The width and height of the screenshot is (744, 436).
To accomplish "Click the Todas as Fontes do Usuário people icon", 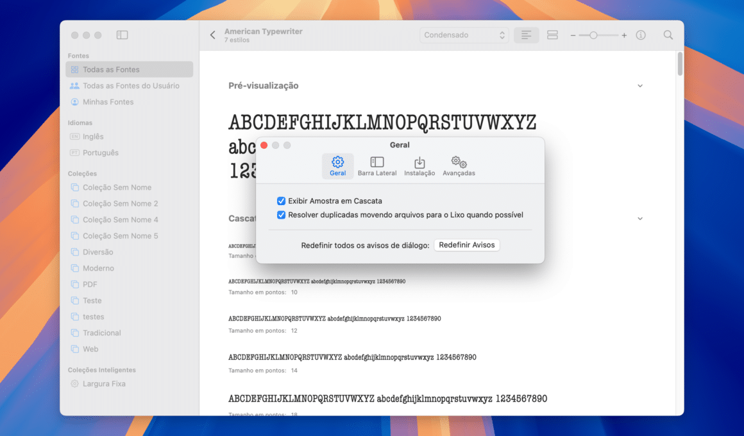I will [x=74, y=85].
